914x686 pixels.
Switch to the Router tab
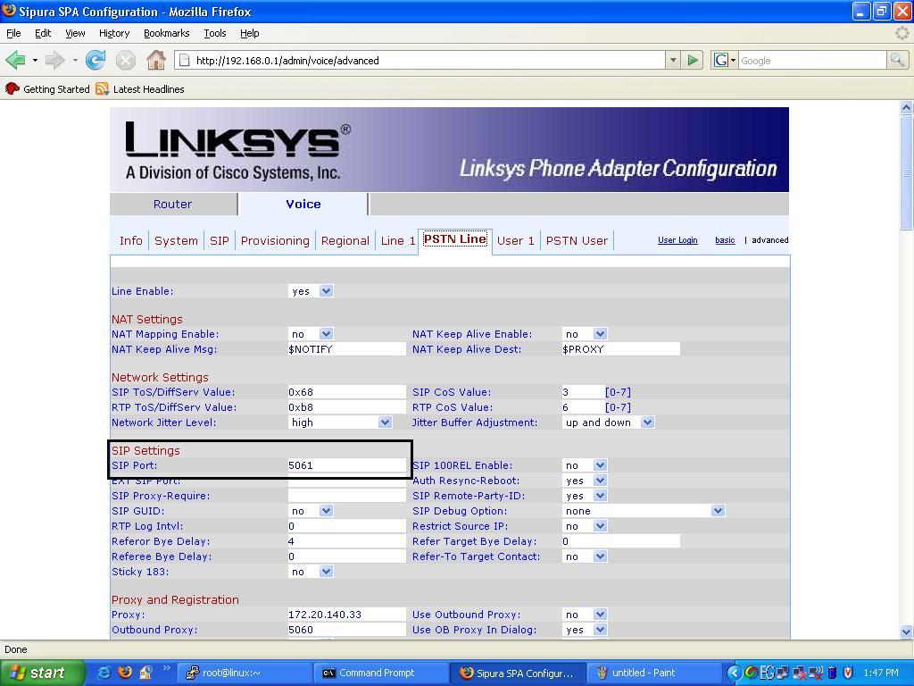pyautogui.click(x=172, y=205)
